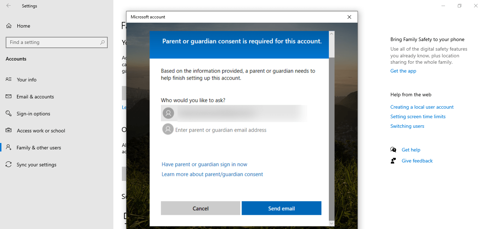Click the Who would you like to ask? label
Viewport: 484px width, 229px height.
click(x=193, y=100)
